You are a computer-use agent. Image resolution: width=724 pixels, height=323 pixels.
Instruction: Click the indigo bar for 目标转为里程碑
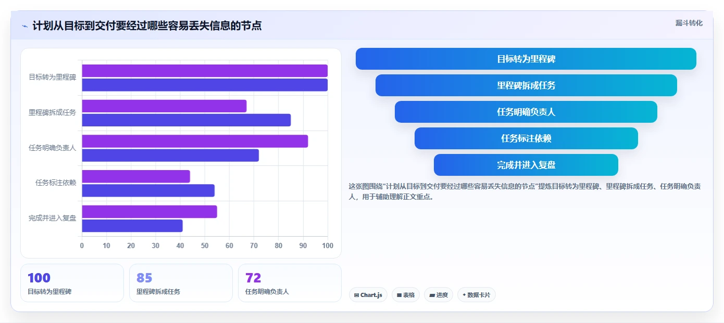click(x=205, y=85)
